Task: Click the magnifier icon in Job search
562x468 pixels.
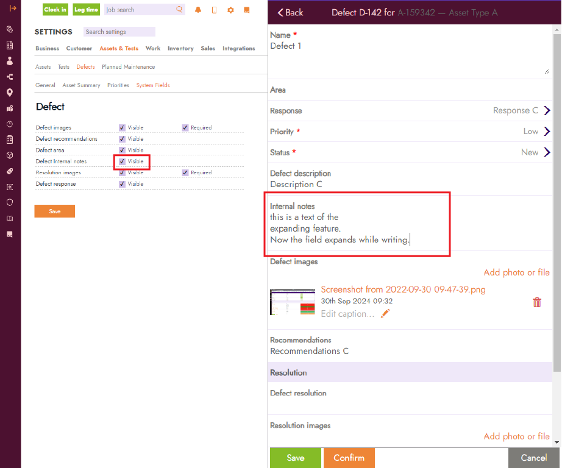Action: click(179, 9)
